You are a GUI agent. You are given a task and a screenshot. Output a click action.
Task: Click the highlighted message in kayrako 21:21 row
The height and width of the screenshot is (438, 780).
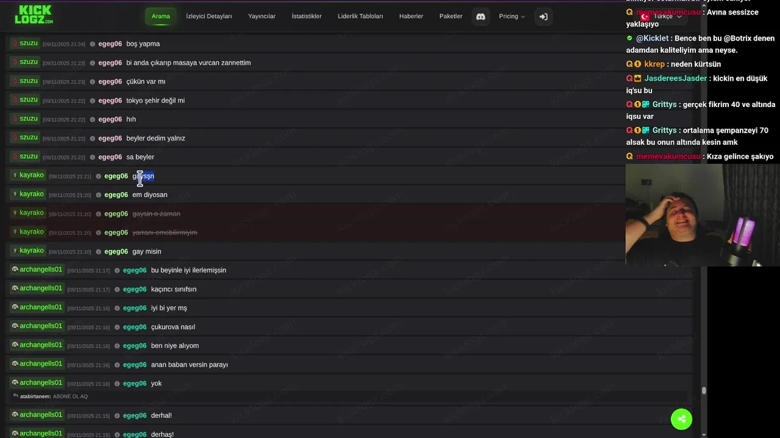point(143,176)
